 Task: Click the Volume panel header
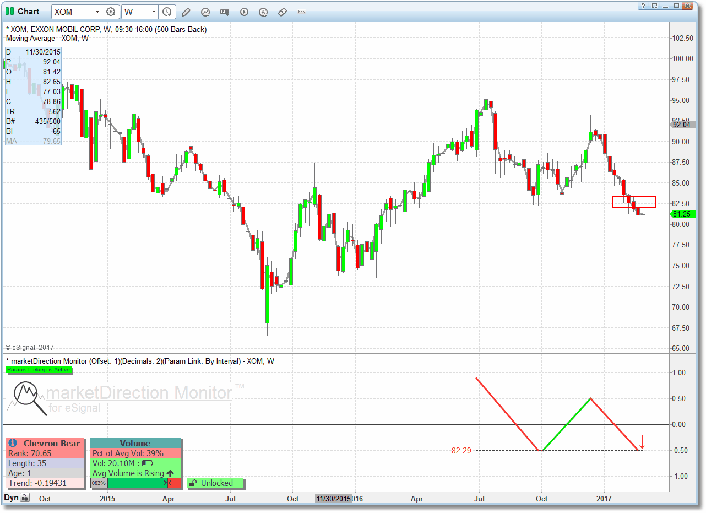(x=135, y=443)
